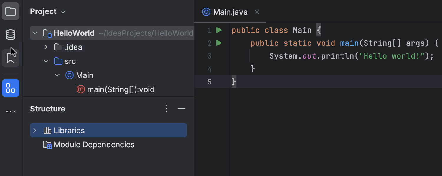Collapse the src folder
This screenshot has width=442, height=176.
click(46, 61)
